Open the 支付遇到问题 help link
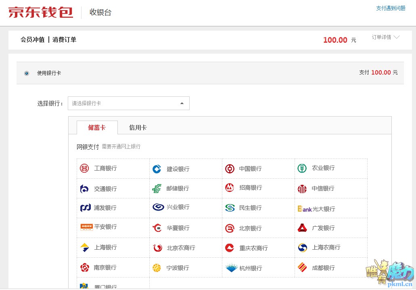The image size is (416, 290). (x=391, y=8)
